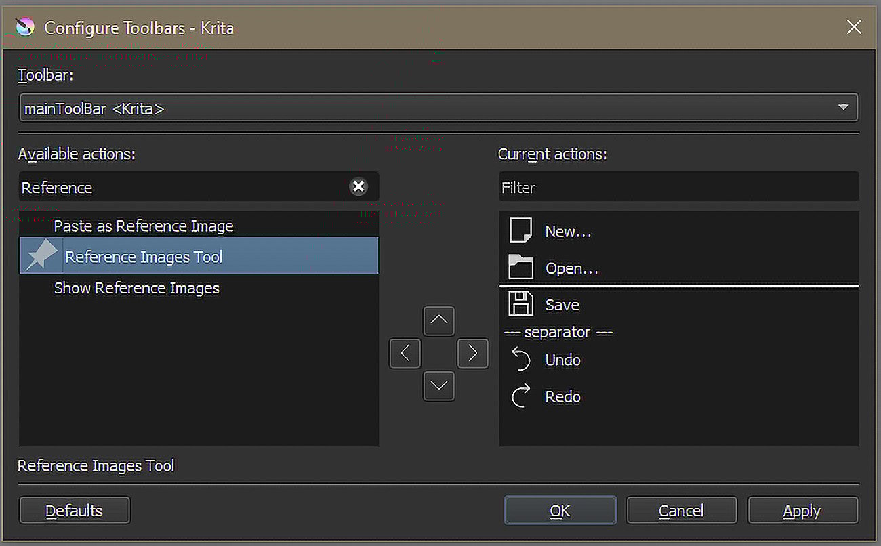Click the Cancel button
Viewport: 881px width, 546px height.
coord(681,511)
